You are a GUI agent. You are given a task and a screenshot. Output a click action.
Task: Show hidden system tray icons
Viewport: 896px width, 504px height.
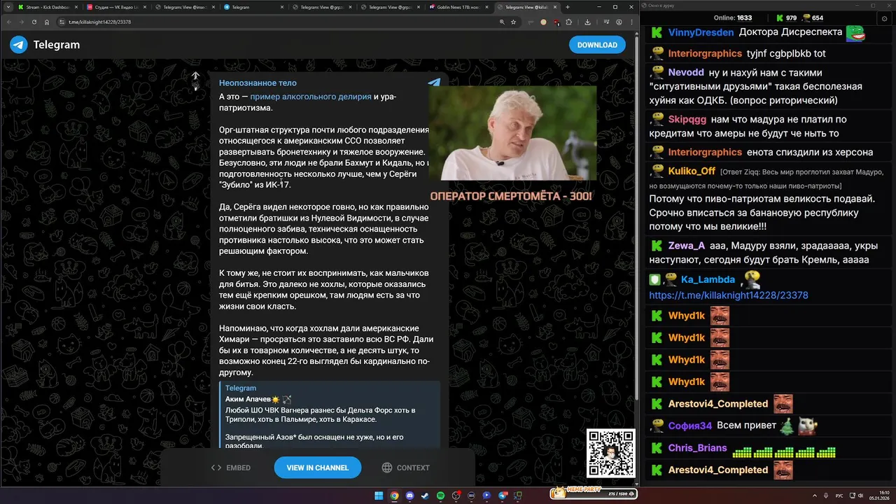tap(815, 496)
